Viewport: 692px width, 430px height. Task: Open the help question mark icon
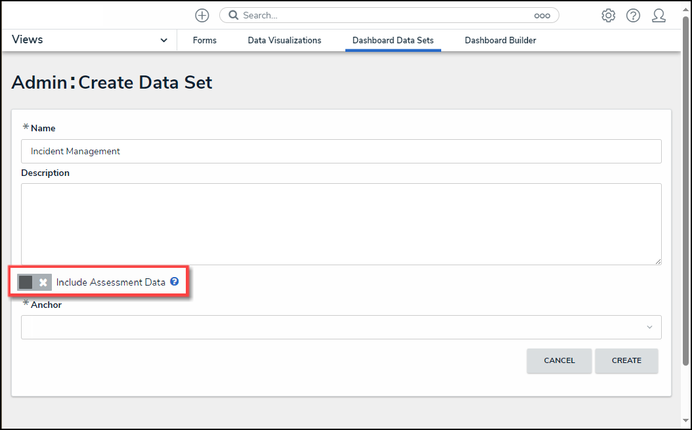point(633,16)
